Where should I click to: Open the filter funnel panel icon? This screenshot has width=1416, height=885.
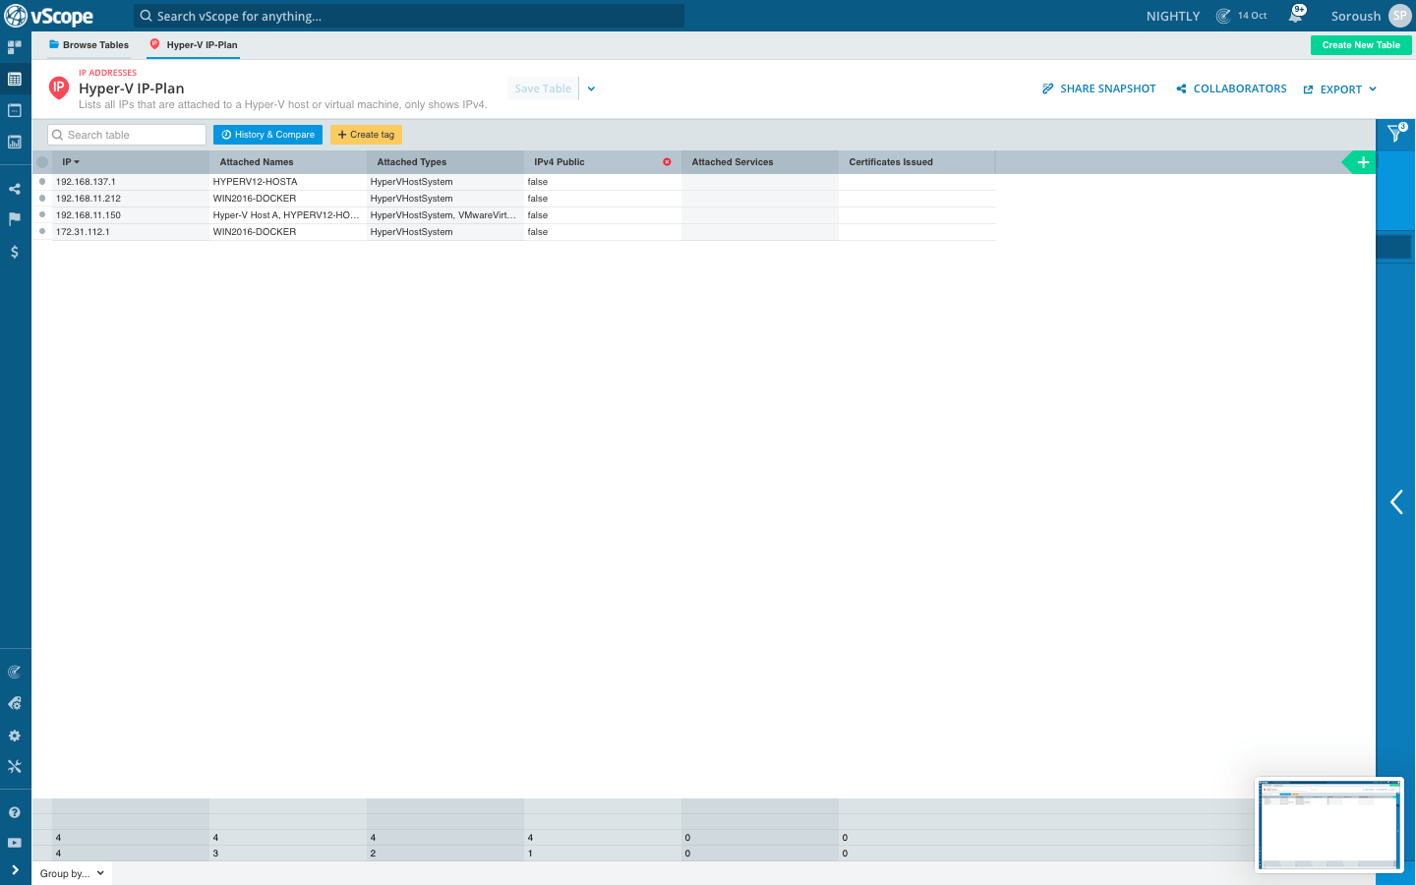coord(1396,133)
